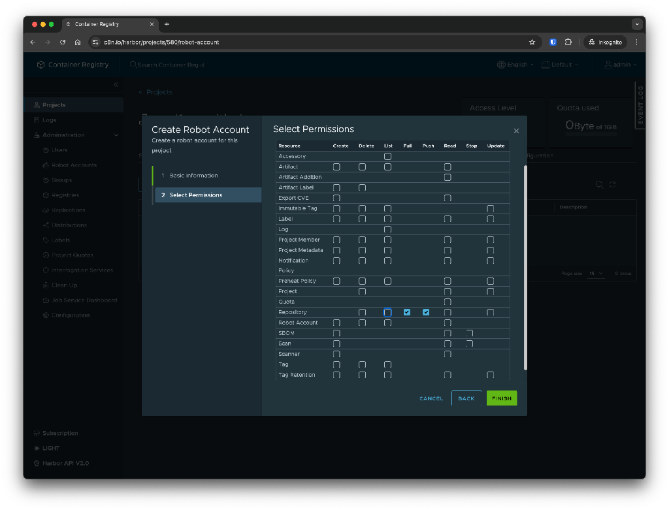Enable Robot Account Delete permission

(x=362, y=323)
